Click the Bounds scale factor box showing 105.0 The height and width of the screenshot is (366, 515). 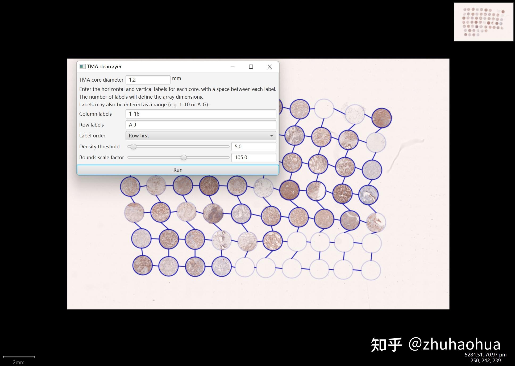pos(254,157)
